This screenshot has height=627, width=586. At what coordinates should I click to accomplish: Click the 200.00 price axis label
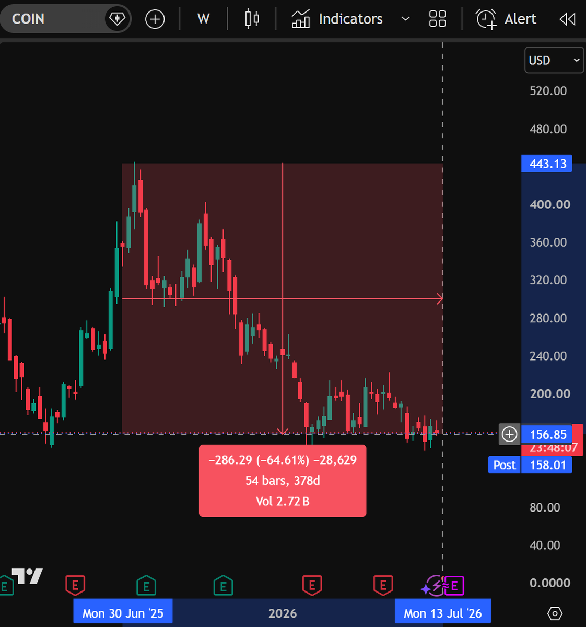pyautogui.click(x=549, y=394)
